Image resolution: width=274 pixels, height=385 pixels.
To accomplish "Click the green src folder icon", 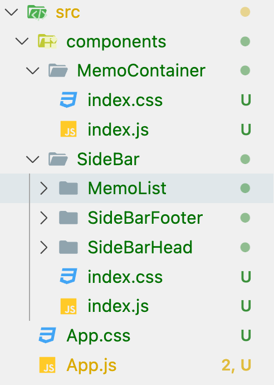I will [x=37, y=12].
